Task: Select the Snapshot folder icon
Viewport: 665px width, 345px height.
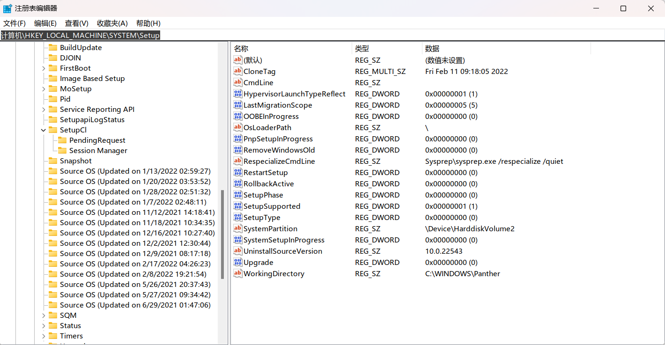Action: tap(52, 161)
